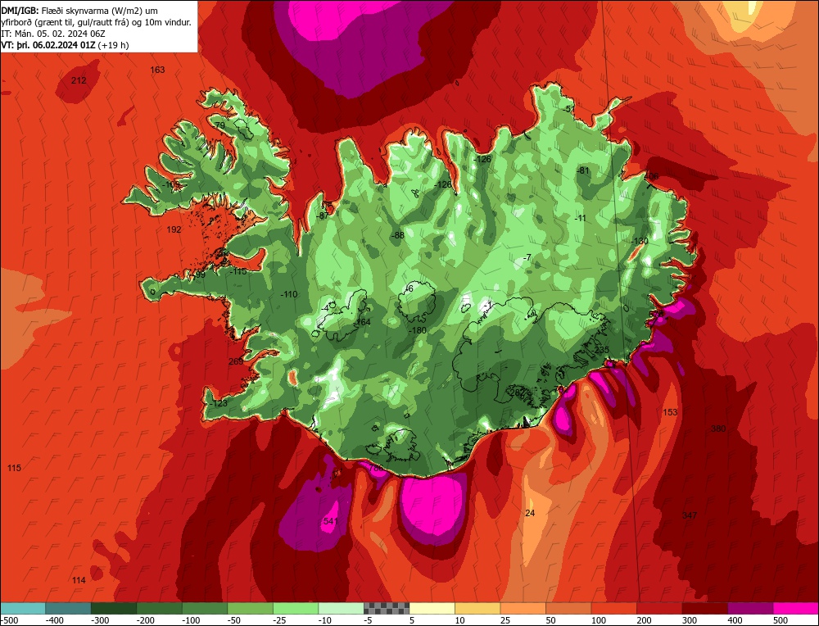Click the legend label "-500"
Image resolution: width=819 pixels, height=626 pixels.
(9, 620)
